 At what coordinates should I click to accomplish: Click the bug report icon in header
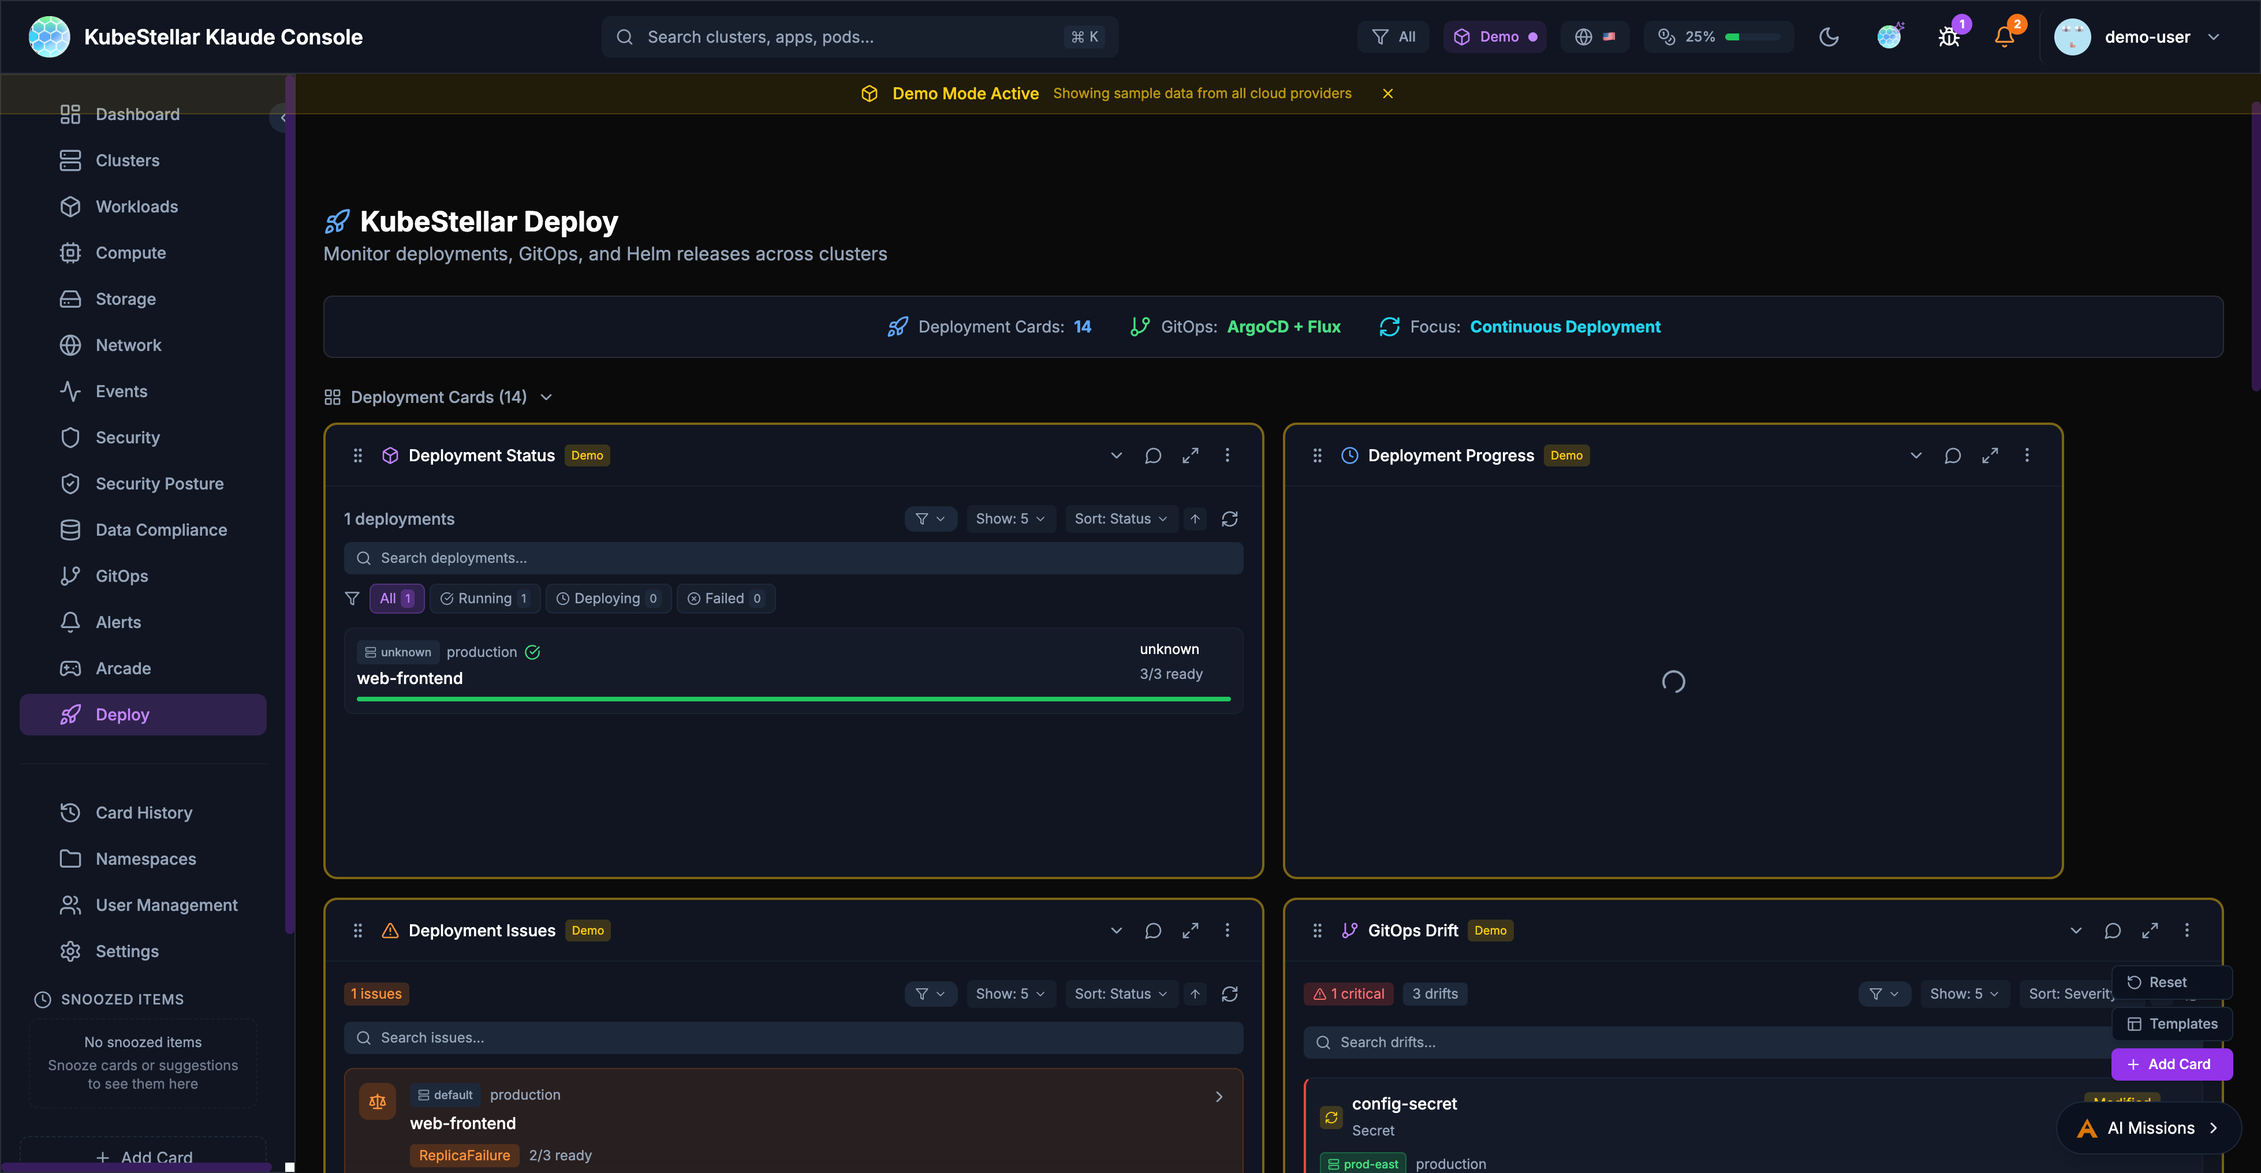click(x=1949, y=37)
